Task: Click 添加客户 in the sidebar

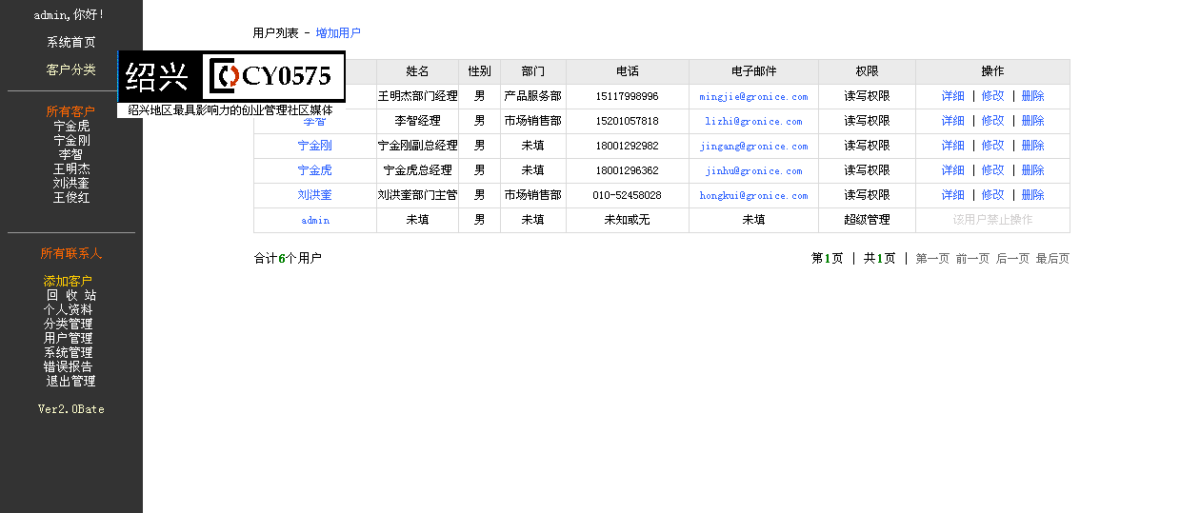Action: (68, 281)
